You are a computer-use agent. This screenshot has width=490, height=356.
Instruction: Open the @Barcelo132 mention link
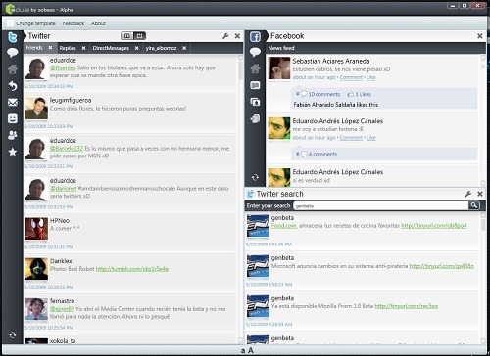(67, 149)
